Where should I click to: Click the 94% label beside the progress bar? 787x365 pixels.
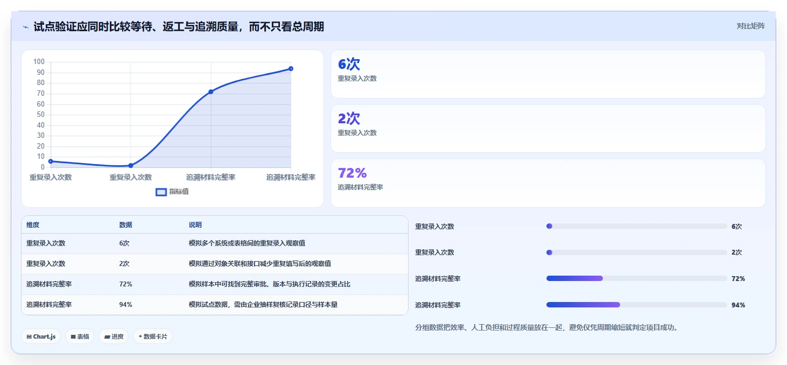pyautogui.click(x=738, y=305)
